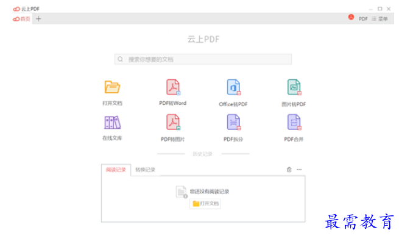
Task: Open the PDF拆分 split tool
Action: (x=233, y=122)
